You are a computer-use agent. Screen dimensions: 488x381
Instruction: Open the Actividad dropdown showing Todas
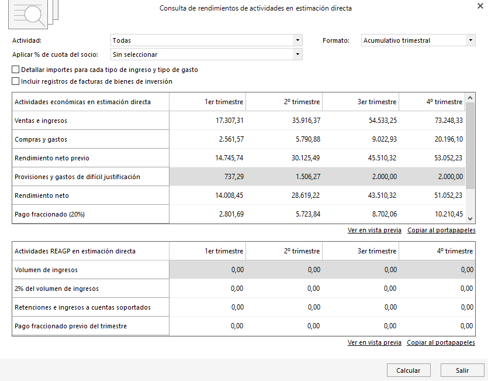click(206, 40)
